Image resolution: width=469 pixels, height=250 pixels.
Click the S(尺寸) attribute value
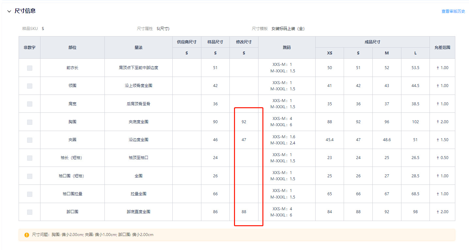(163, 29)
